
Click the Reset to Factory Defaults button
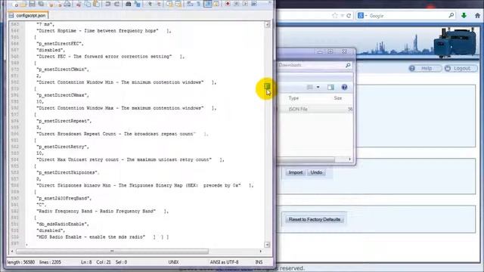[315, 219]
